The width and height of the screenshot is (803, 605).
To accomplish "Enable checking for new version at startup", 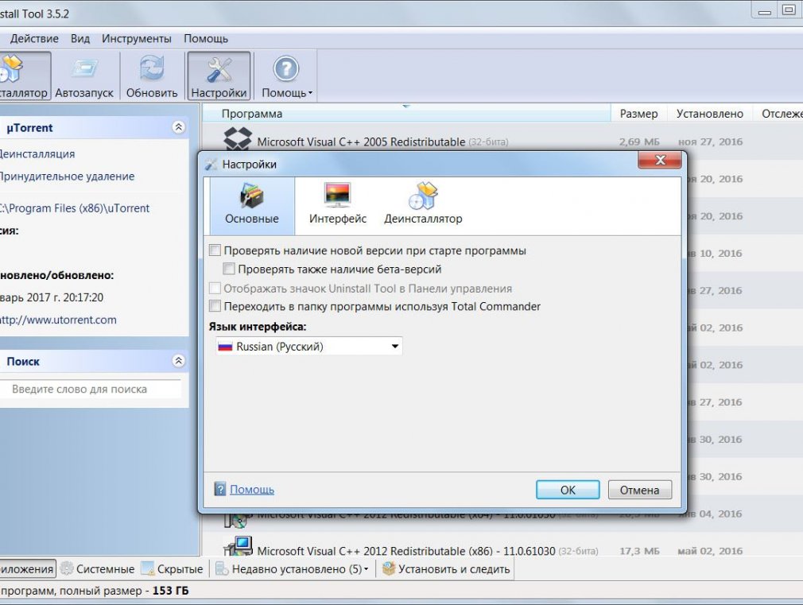I will [215, 250].
